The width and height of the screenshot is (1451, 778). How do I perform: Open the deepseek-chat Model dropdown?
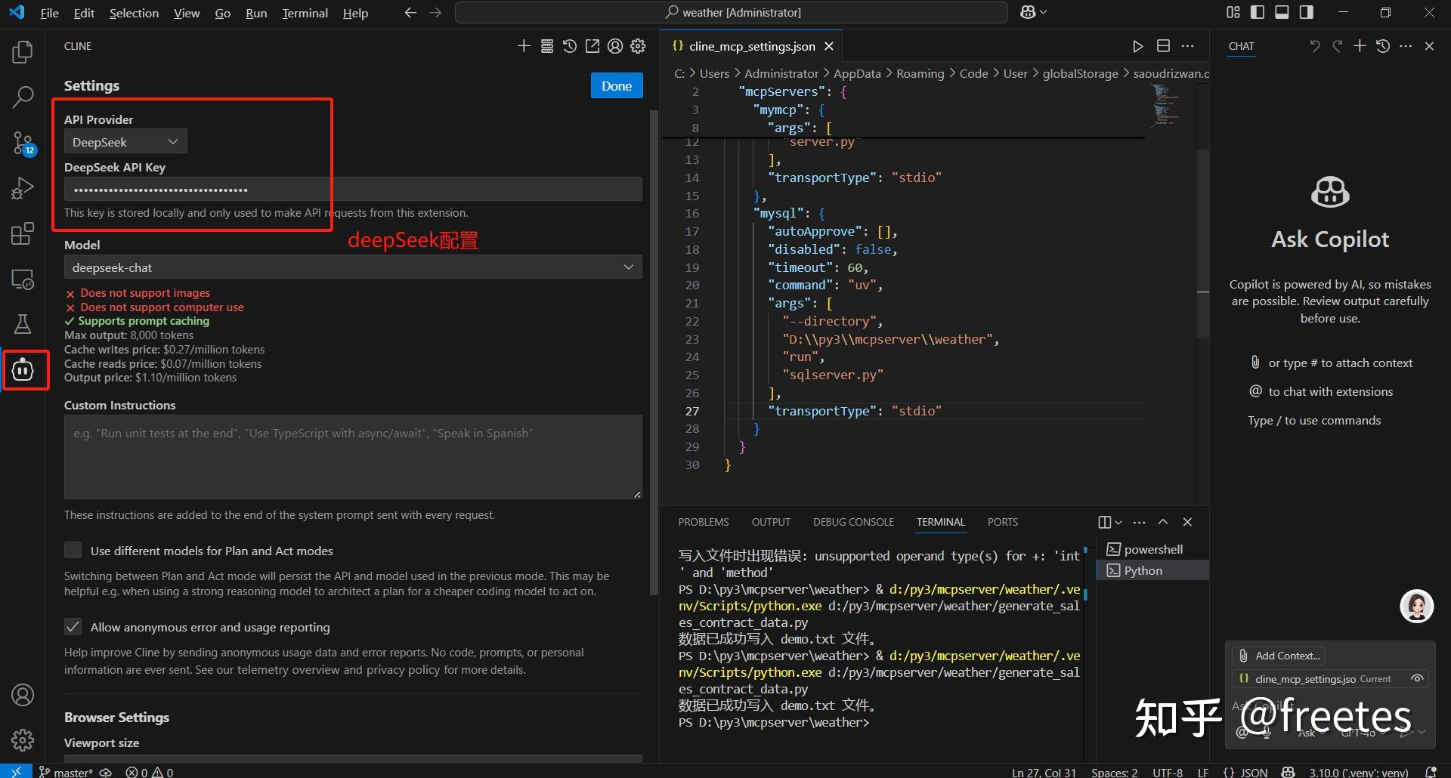[x=353, y=267]
